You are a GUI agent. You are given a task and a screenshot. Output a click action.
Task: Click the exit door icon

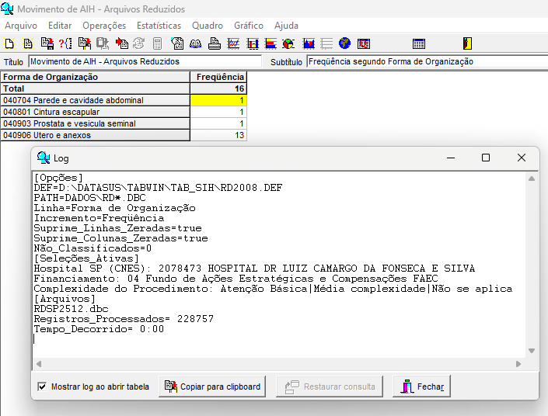[468, 43]
